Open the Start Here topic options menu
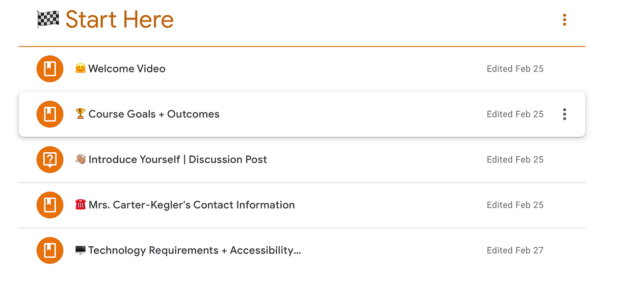Viewport: 628px width, 282px height. (564, 20)
